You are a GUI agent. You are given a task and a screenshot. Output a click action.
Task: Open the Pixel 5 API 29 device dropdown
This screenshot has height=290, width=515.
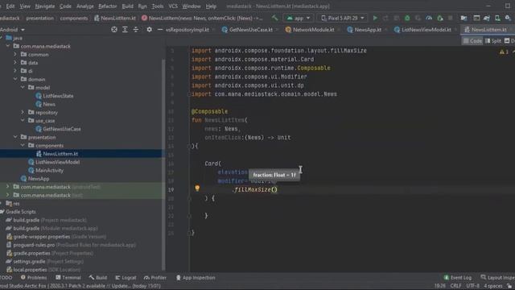pos(343,18)
